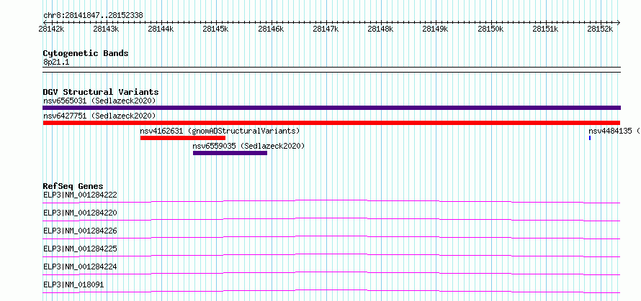Click the 28150k ruler tick label
The height and width of the screenshot is (301, 641).
490,29
